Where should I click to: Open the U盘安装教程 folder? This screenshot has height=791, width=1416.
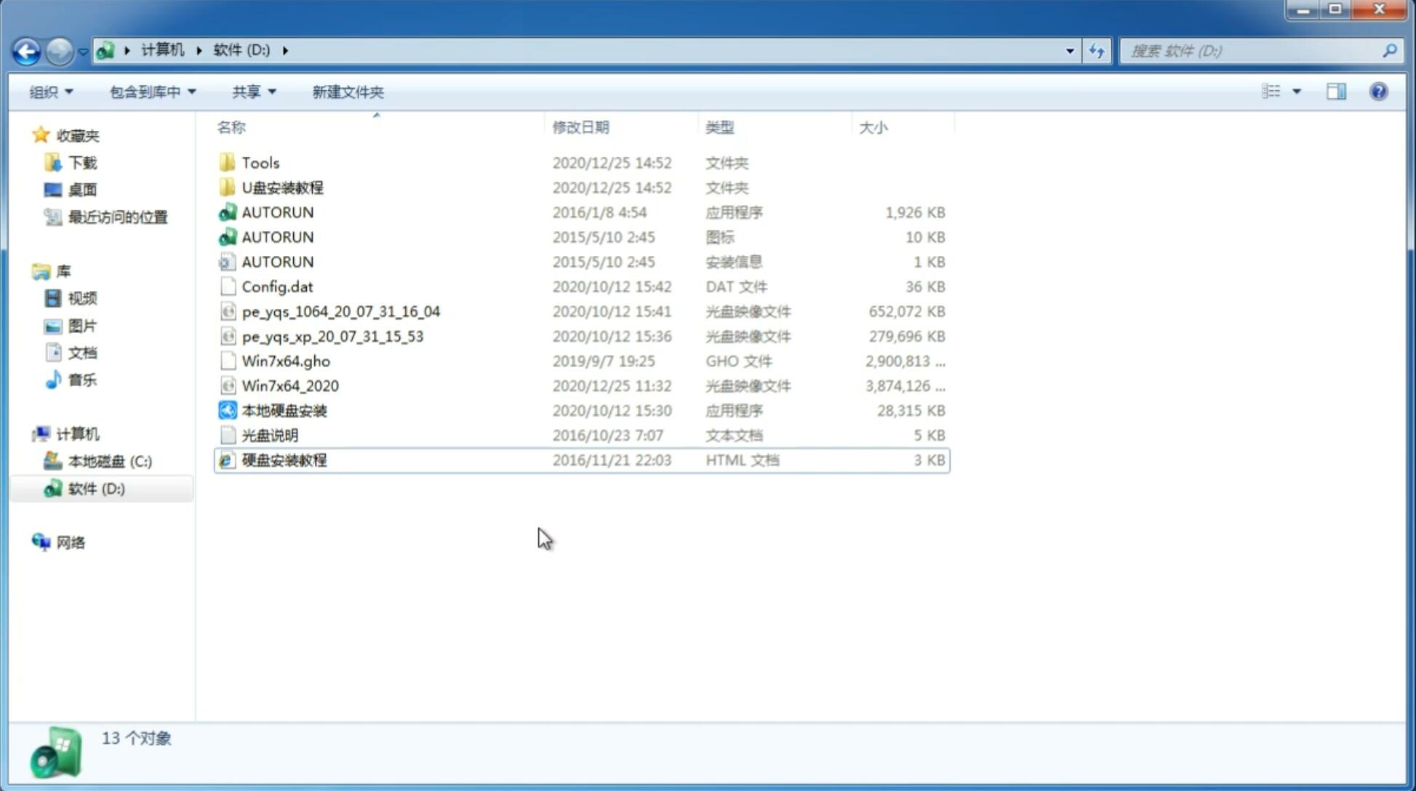(x=284, y=187)
